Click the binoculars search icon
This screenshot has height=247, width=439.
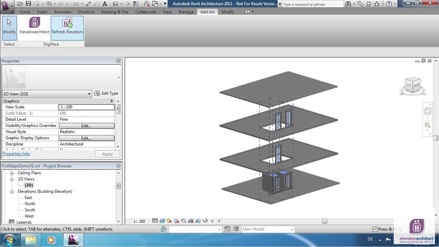click(348, 4)
